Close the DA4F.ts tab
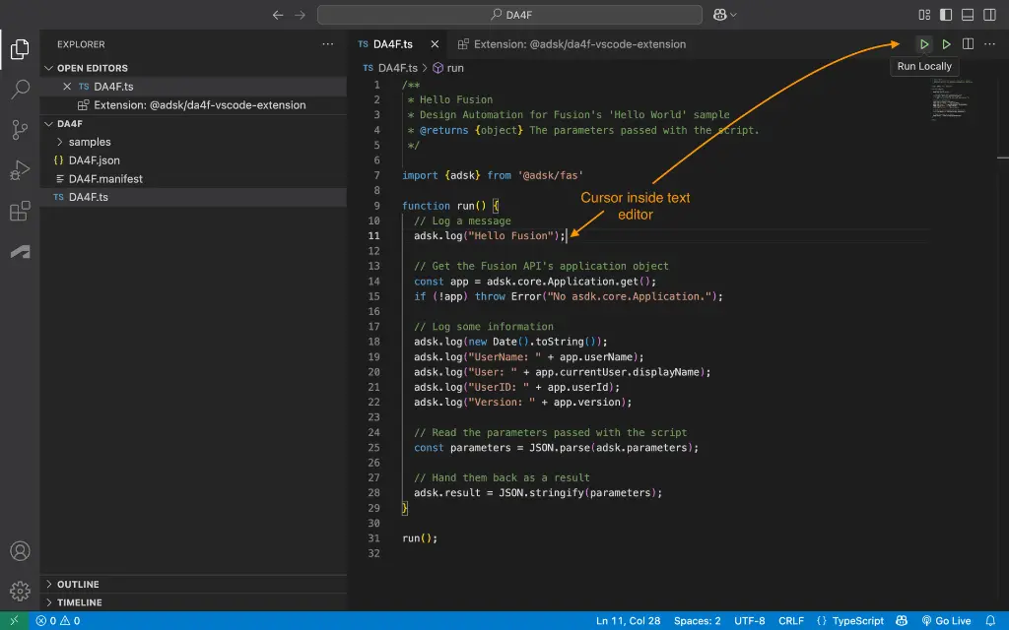The height and width of the screenshot is (630, 1009). click(435, 44)
